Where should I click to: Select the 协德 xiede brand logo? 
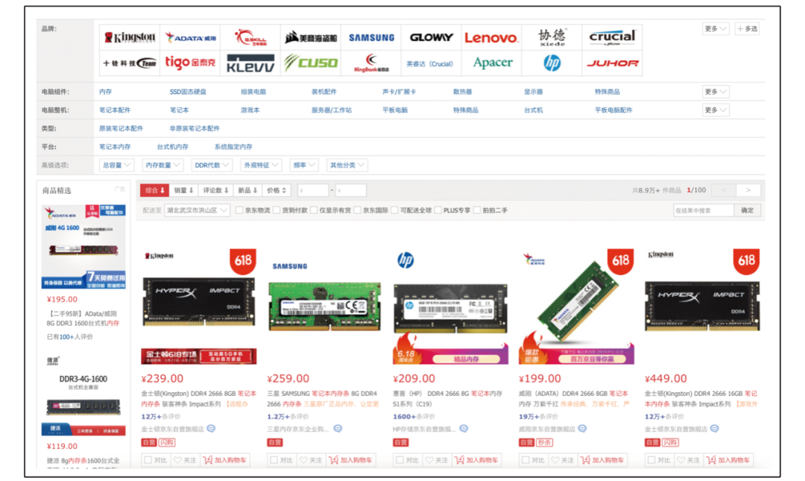tap(552, 37)
